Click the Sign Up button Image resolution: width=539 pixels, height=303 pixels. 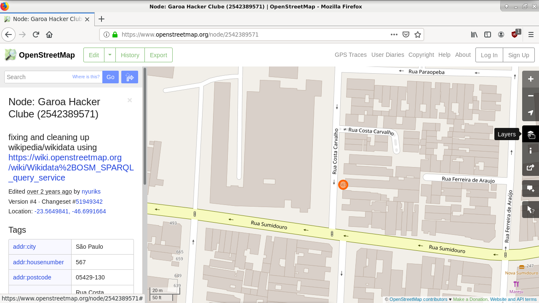coord(519,55)
